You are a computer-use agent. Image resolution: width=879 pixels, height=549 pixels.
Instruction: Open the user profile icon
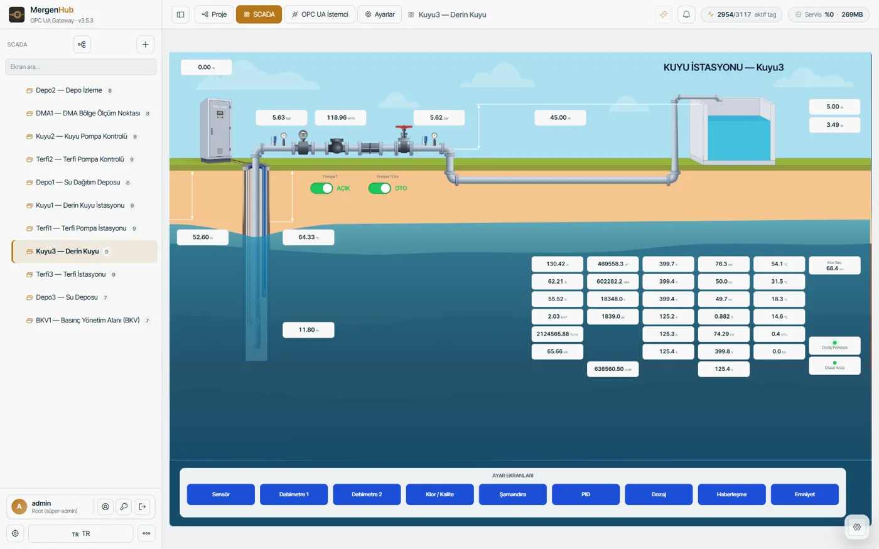[105, 506]
